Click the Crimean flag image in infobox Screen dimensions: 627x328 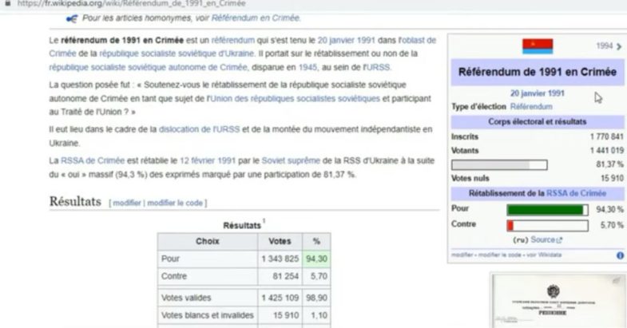(538, 46)
